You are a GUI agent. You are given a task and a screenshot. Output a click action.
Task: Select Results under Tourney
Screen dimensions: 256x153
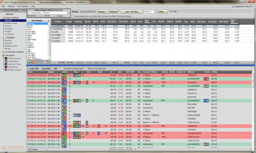click(8, 40)
